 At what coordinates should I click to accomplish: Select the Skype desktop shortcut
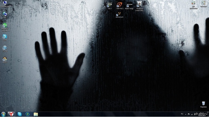pyautogui.click(x=5, y=37)
